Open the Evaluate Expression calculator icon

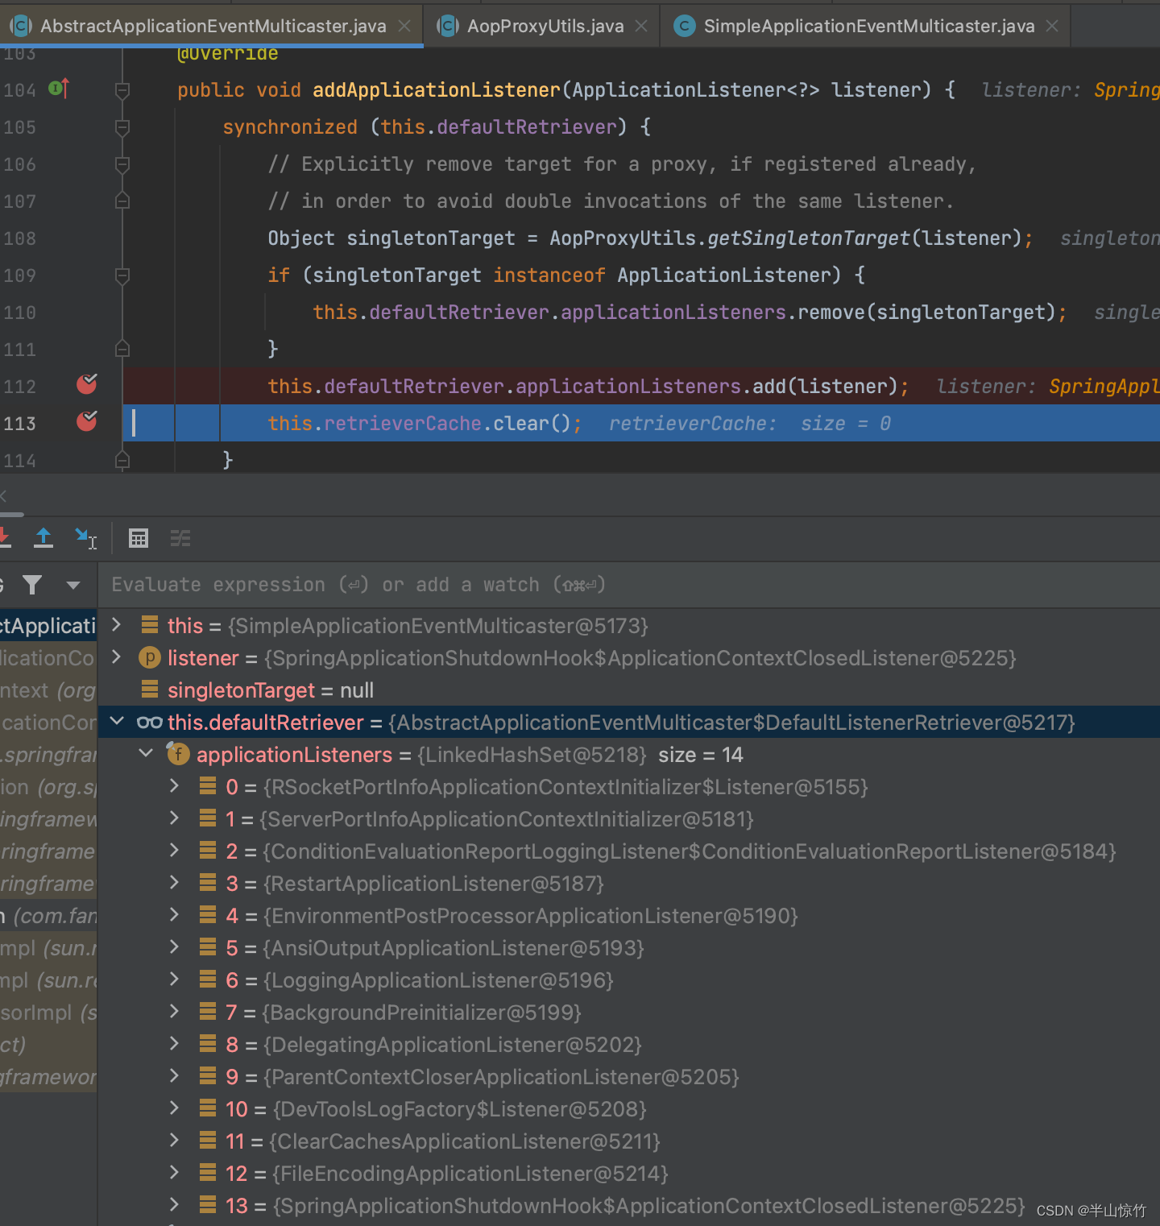click(139, 538)
